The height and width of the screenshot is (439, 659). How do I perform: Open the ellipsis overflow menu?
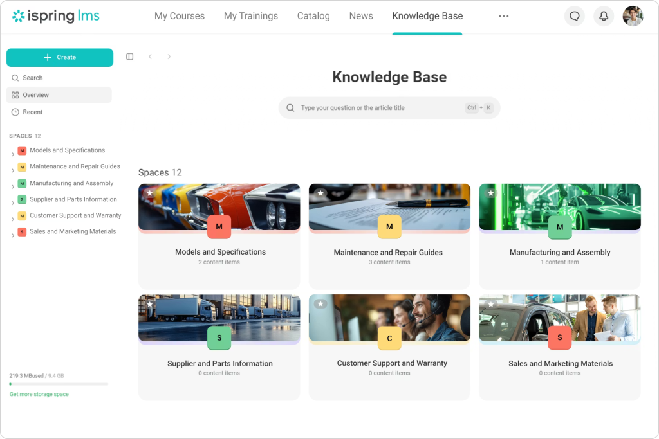pos(503,16)
